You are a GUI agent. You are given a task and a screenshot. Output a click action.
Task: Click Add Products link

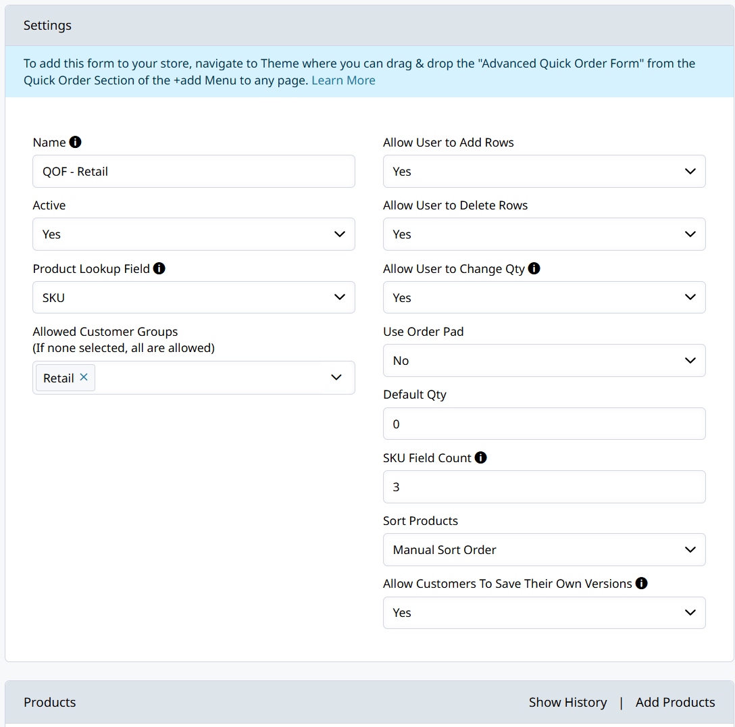click(675, 702)
